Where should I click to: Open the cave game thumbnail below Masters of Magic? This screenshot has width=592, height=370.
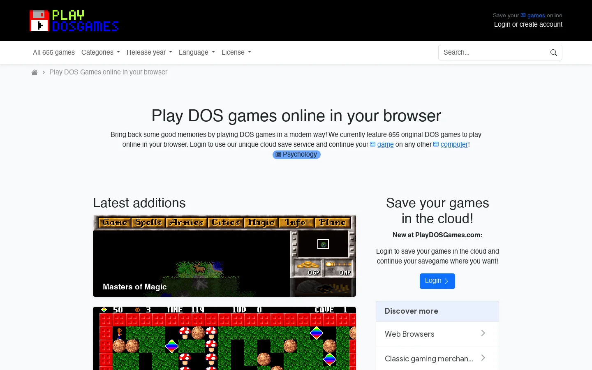click(224, 338)
